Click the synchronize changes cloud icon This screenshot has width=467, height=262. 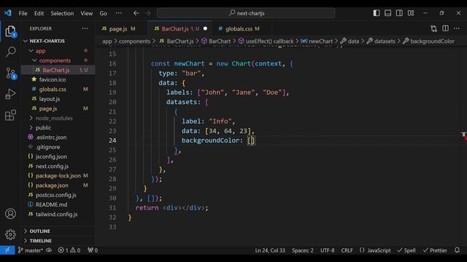49,250
